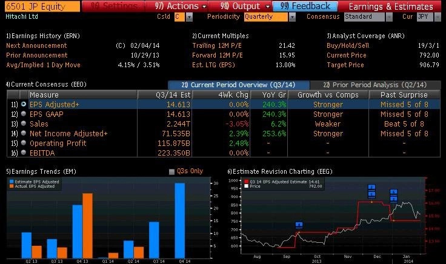Image resolution: width=446 pixels, height=264 pixels.
Task: Click the 4Wk Chg column header
Action: pos(221,94)
